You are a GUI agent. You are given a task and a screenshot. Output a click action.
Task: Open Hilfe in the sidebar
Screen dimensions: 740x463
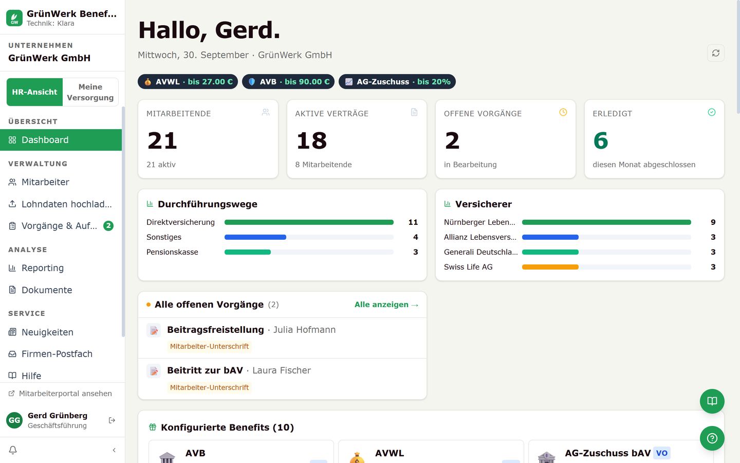pyautogui.click(x=61, y=376)
